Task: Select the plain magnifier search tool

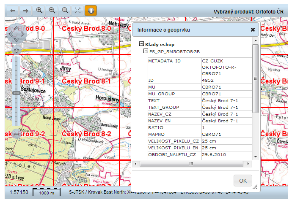Action: [65, 11]
